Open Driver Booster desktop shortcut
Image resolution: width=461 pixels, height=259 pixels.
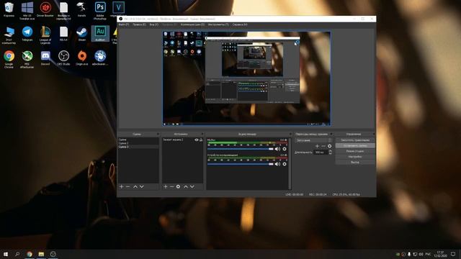point(45,9)
